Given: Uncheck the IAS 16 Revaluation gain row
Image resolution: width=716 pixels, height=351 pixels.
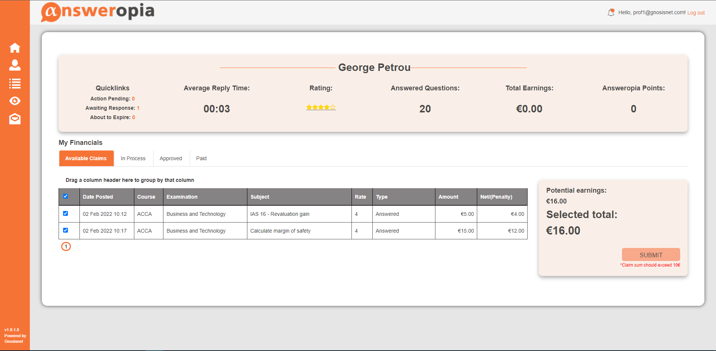Looking at the screenshot, I should [x=65, y=214].
